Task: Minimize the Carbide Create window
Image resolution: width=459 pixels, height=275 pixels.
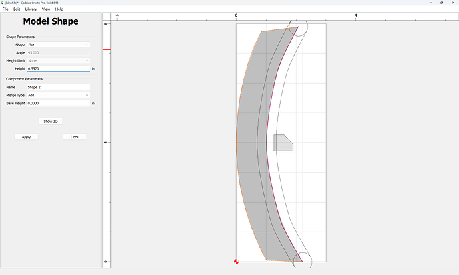Action: (431, 3)
